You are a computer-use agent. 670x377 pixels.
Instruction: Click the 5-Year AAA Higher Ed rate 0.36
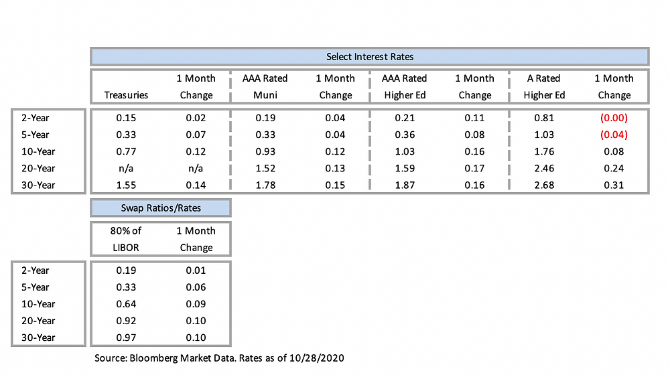pos(405,135)
